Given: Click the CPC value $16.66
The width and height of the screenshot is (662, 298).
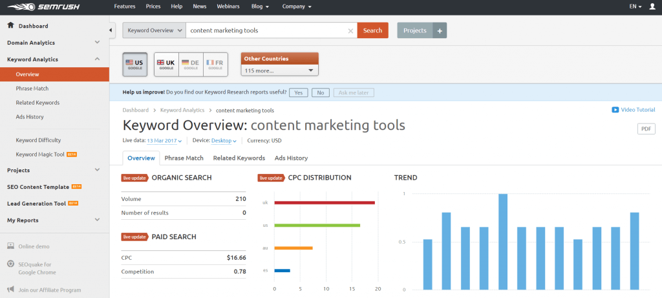Looking at the screenshot, I should [x=237, y=257].
